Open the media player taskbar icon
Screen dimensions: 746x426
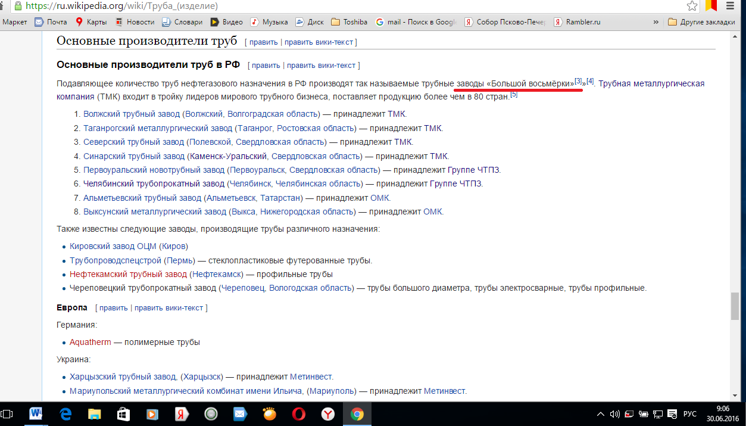[x=153, y=413]
